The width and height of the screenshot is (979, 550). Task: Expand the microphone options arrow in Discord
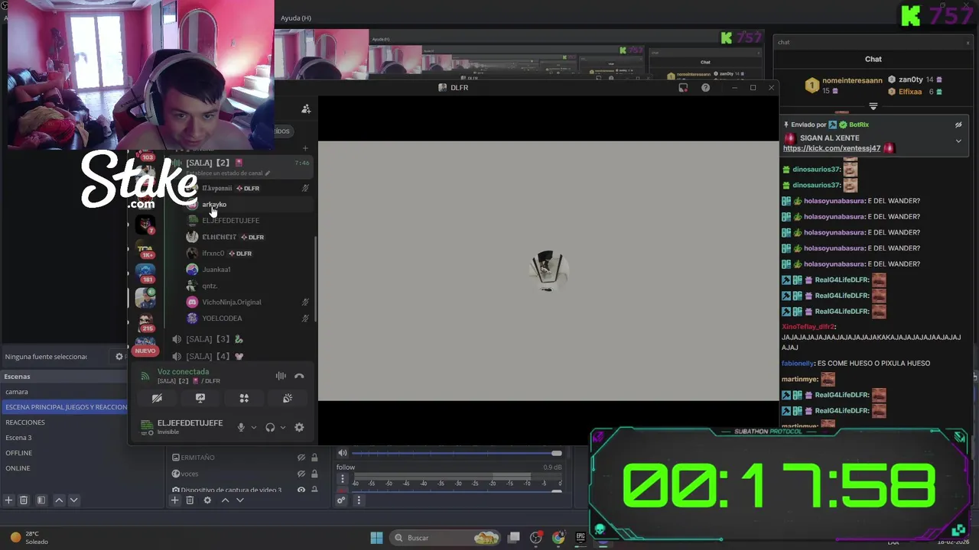coord(253,428)
